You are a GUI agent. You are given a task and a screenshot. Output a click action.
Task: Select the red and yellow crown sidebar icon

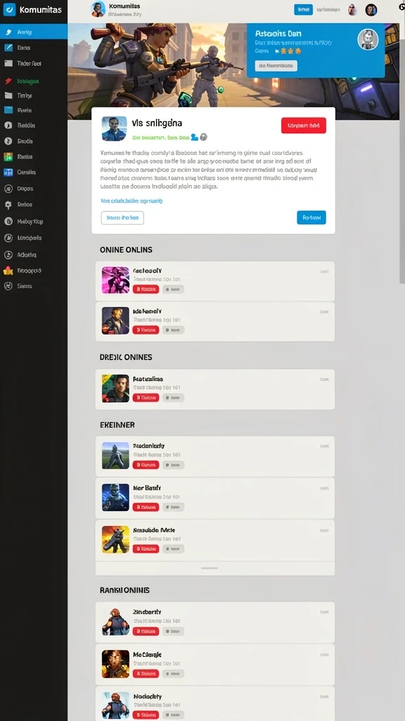coord(8,271)
